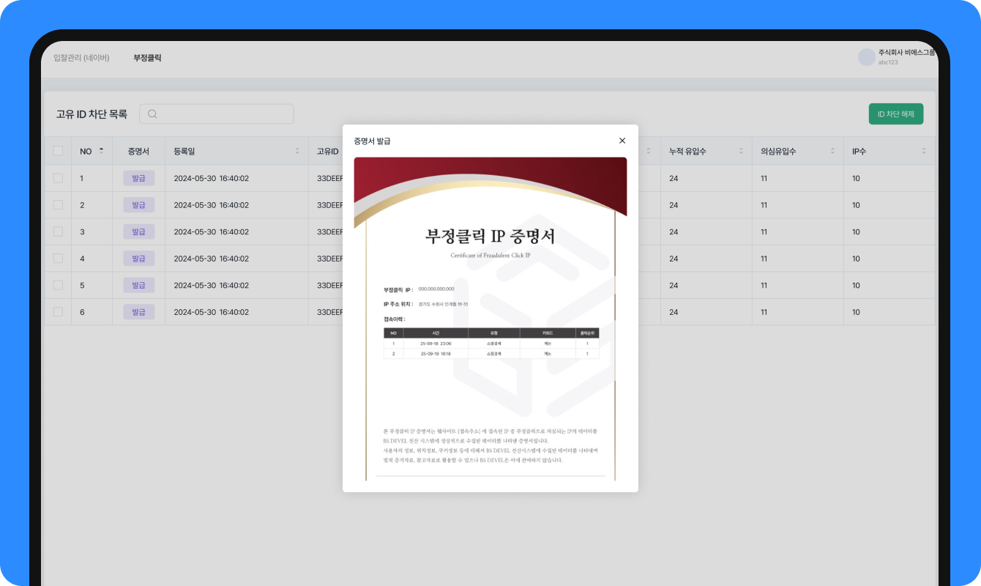
Task: Select all rows using the header checkbox
Action: [x=57, y=151]
